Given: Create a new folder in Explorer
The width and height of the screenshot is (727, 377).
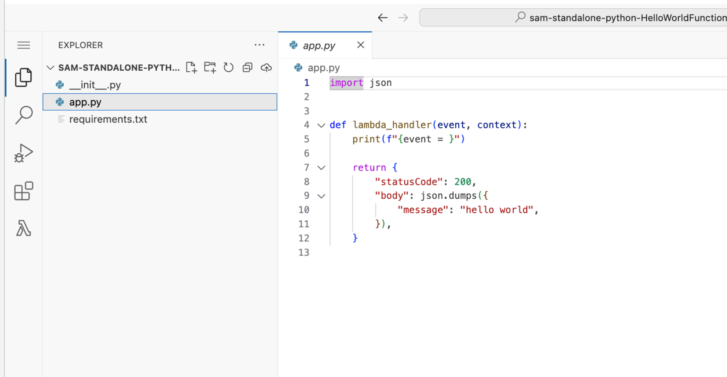Looking at the screenshot, I should (210, 67).
